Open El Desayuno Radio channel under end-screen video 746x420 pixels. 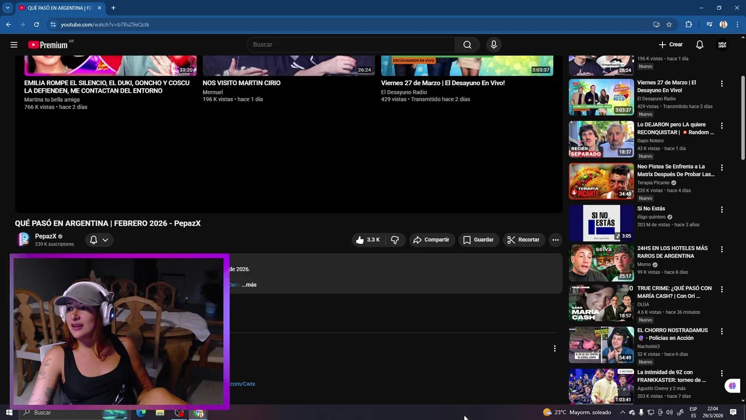[404, 92]
